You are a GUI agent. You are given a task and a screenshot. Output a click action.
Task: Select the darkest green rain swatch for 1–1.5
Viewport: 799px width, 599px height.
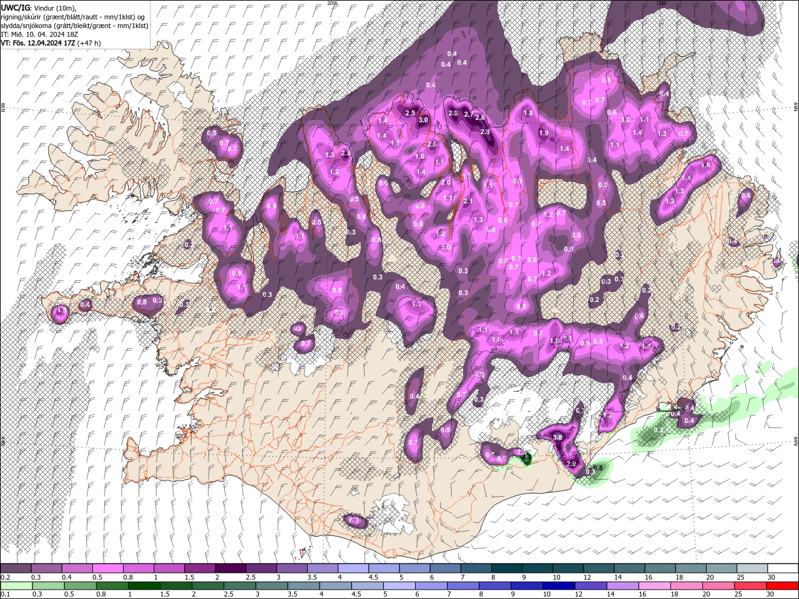[145, 586]
